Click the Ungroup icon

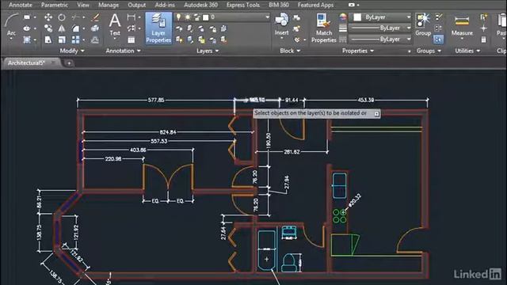pos(438,17)
